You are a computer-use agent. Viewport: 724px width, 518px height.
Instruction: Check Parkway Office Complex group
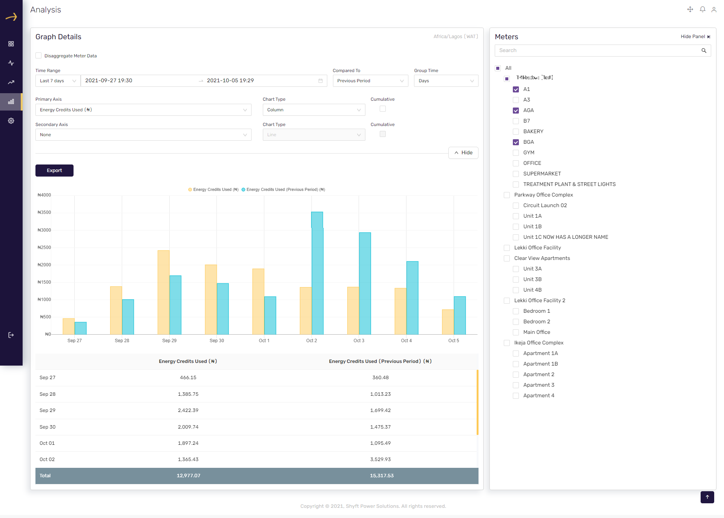pos(507,195)
